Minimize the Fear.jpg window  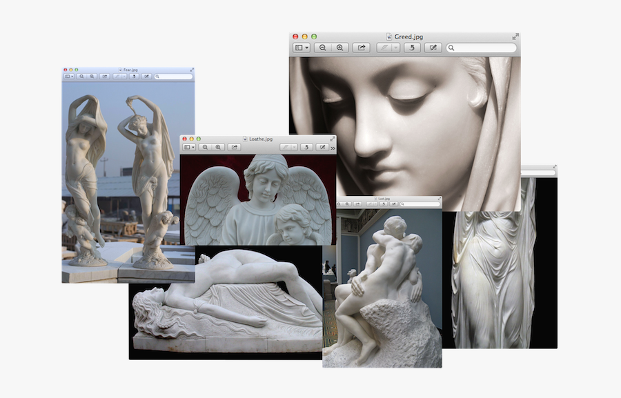click(x=71, y=70)
